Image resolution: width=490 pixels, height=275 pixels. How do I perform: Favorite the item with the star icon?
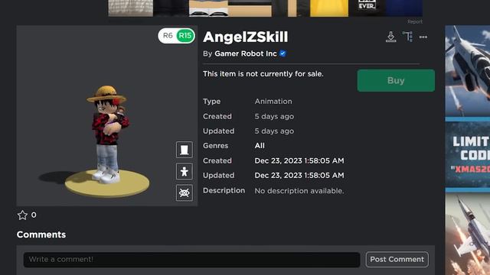tap(22, 215)
